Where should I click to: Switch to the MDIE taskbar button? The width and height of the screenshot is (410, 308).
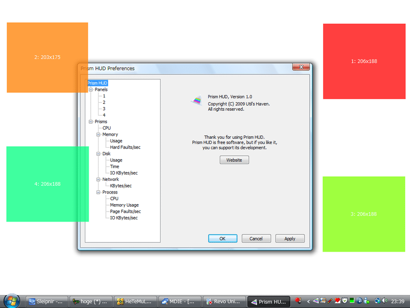click(x=180, y=302)
